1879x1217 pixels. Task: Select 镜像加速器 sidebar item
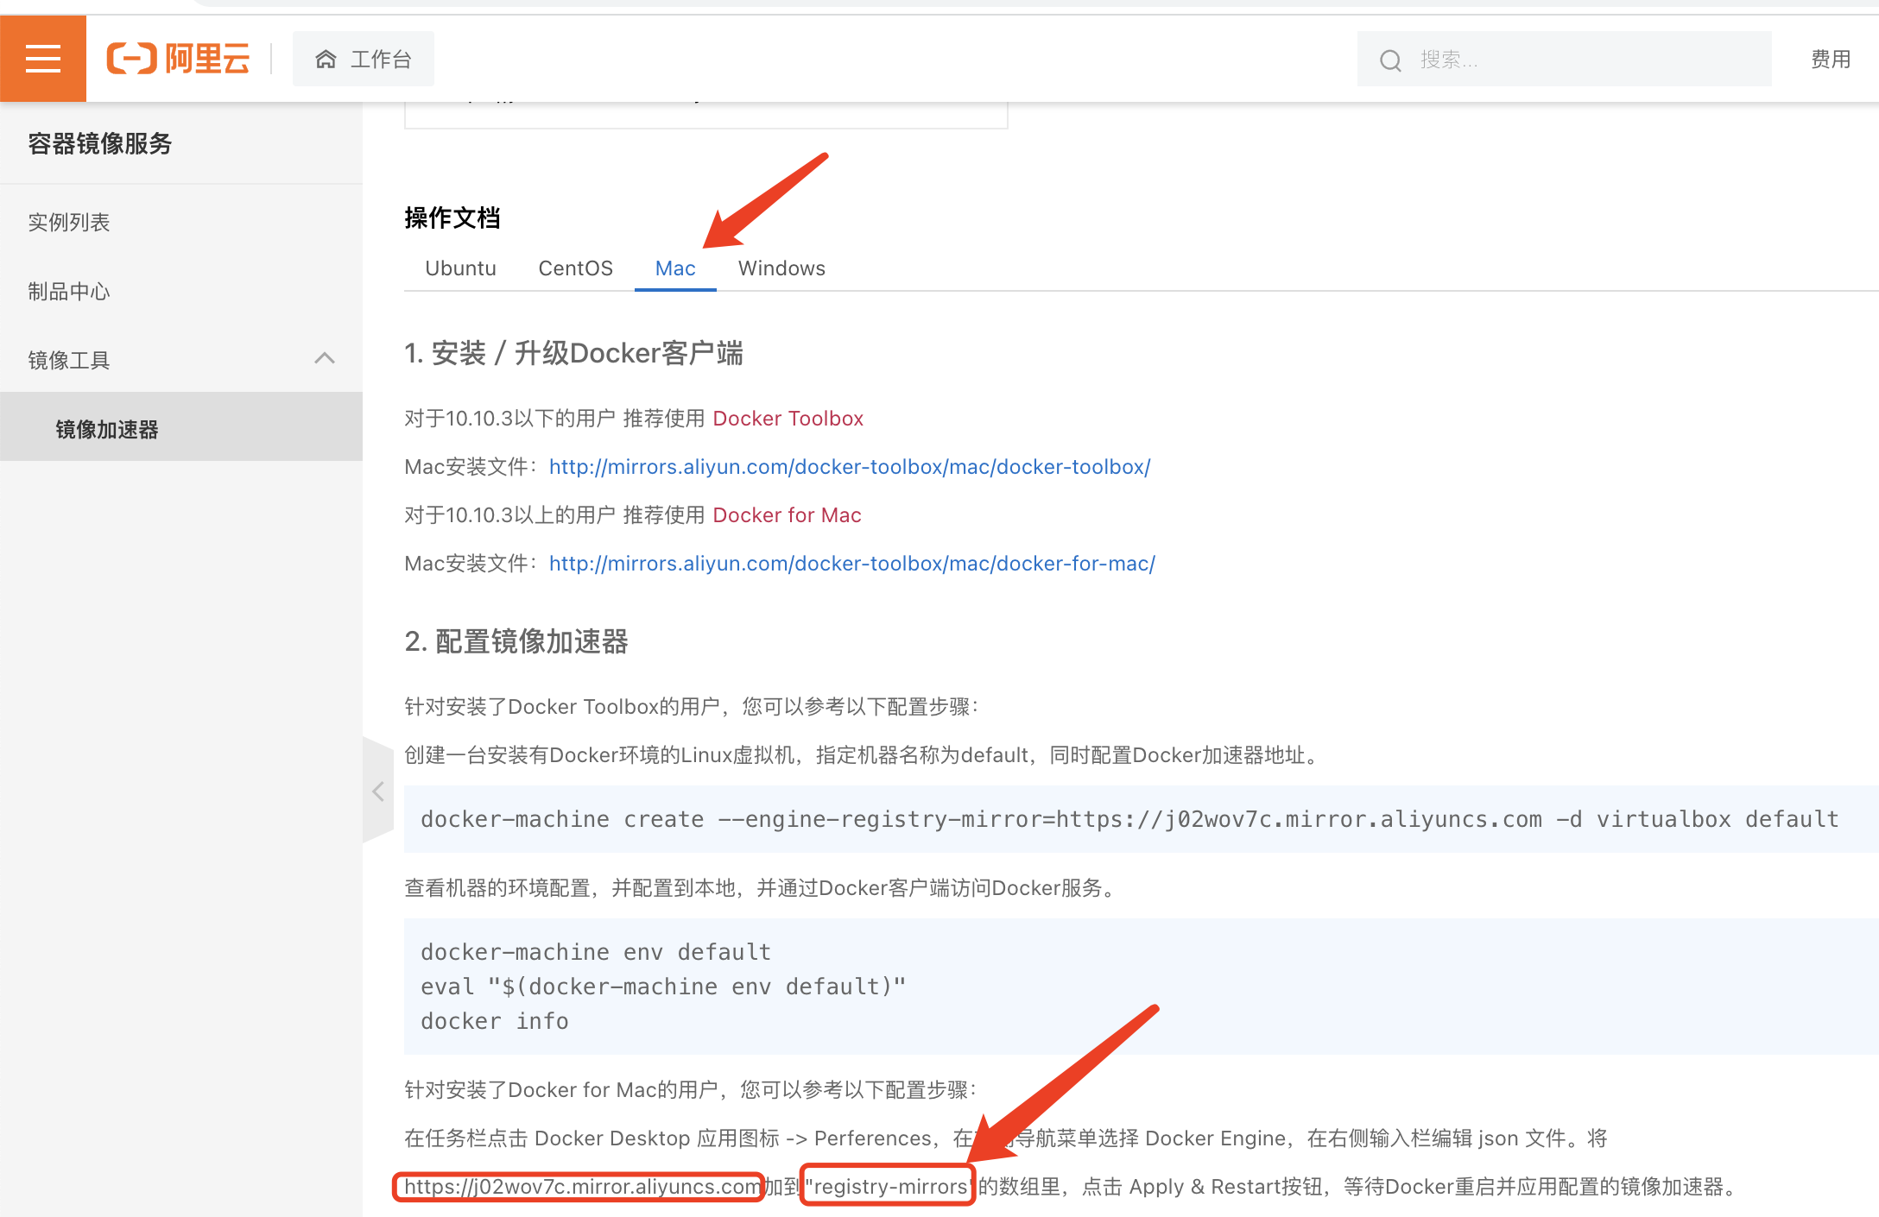[107, 429]
